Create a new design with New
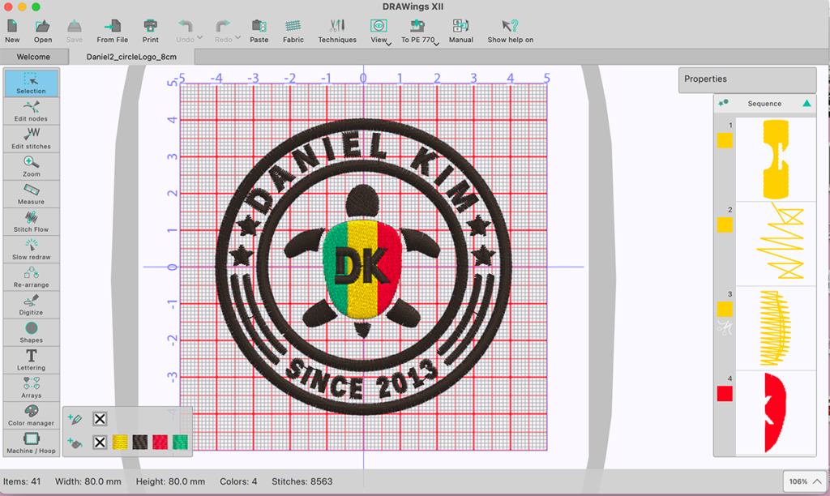 [x=12, y=31]
